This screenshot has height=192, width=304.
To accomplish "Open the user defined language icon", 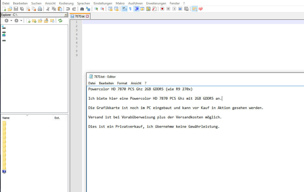I will tap(142, 9).
